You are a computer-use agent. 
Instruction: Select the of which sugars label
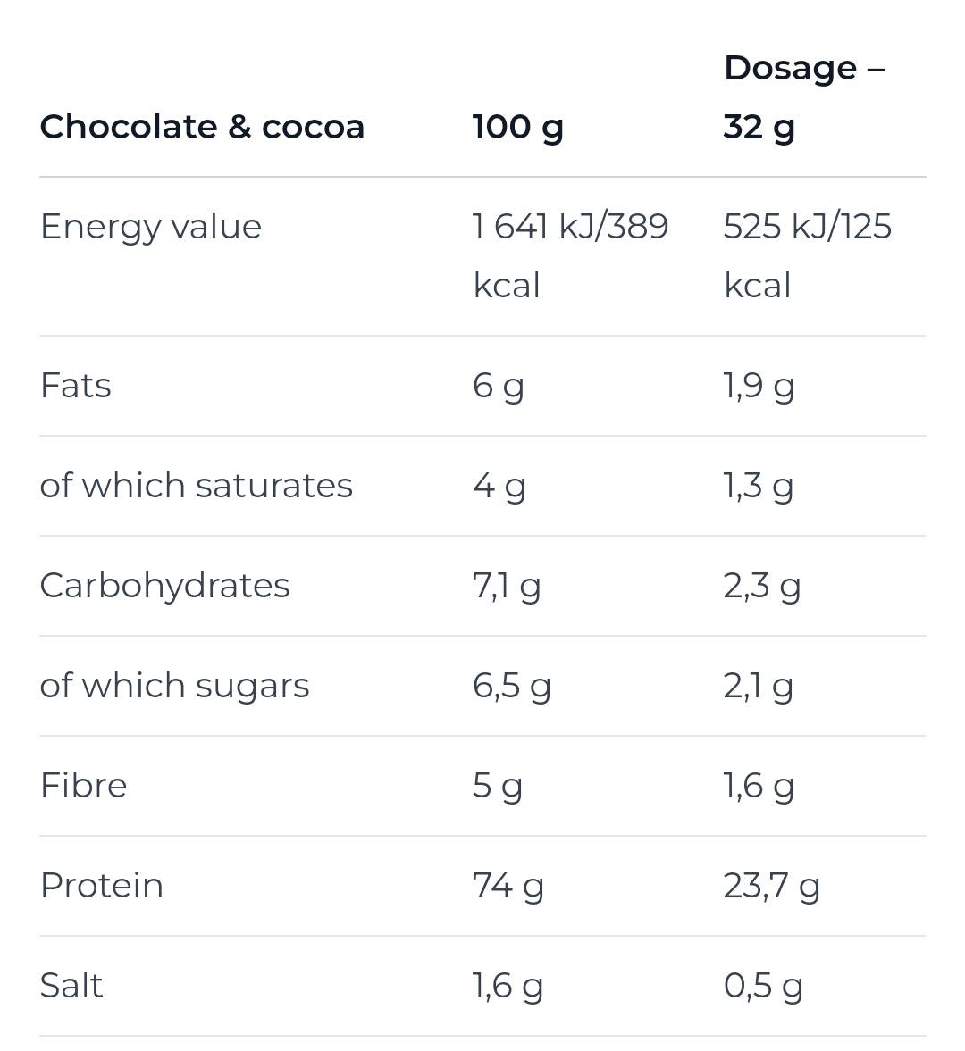coord(175,686)
